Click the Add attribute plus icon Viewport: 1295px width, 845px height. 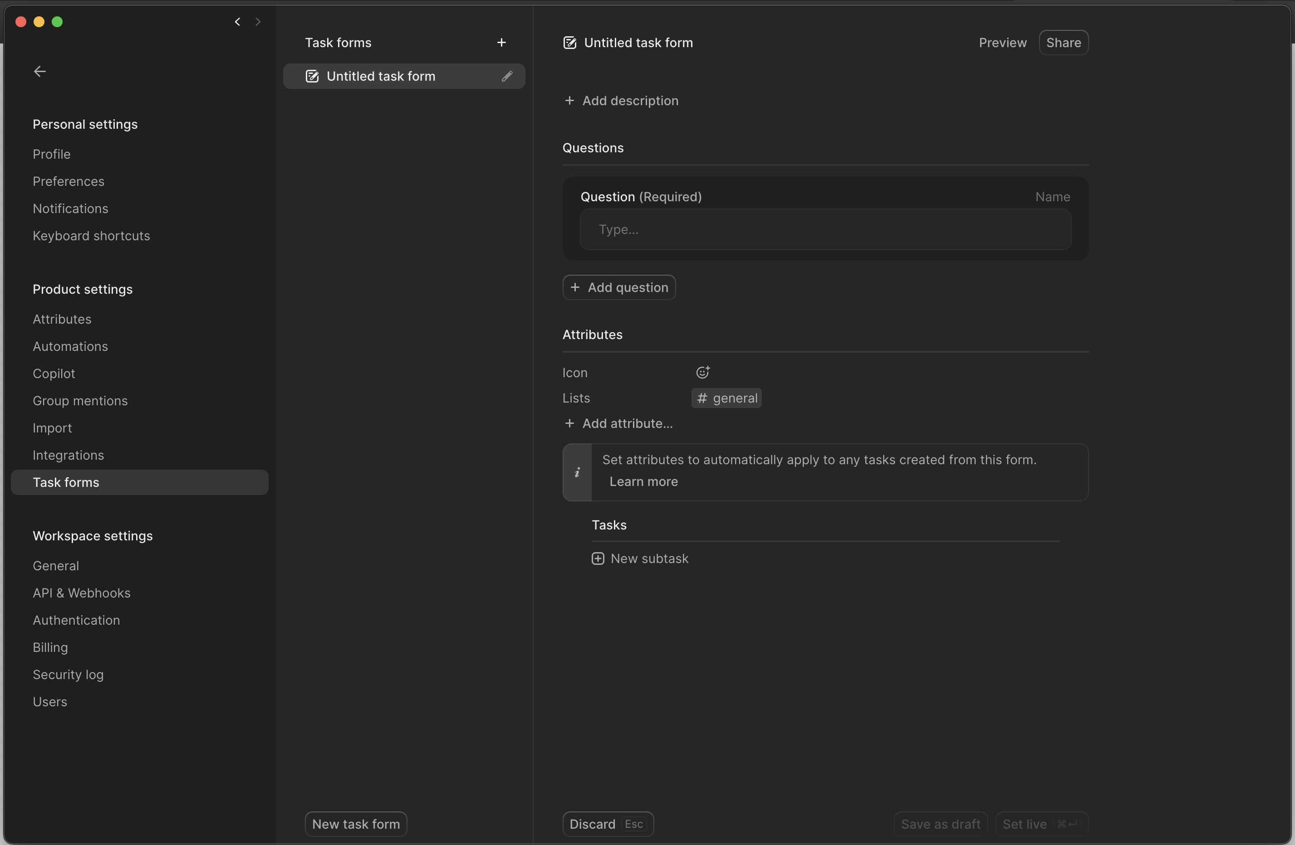tap(570, 422)
